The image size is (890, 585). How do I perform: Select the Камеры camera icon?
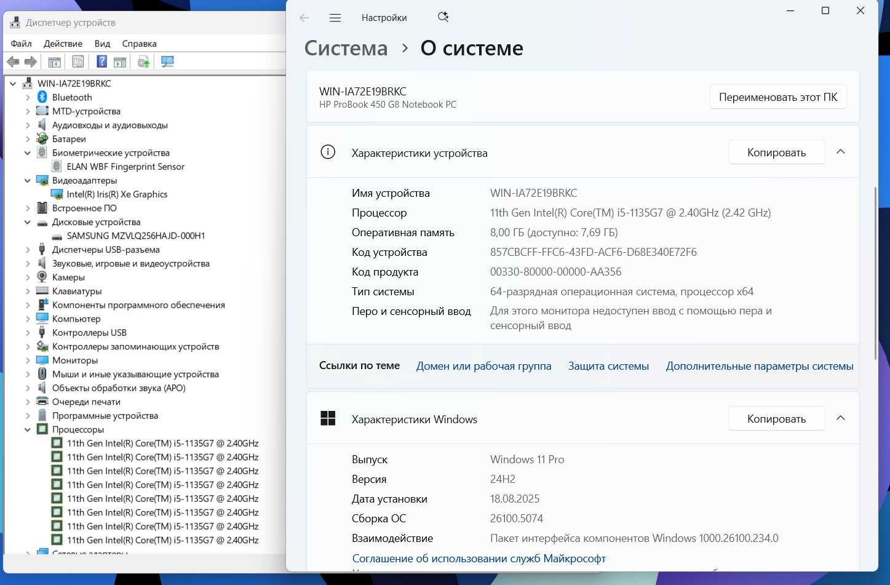(x=42, y=277)
